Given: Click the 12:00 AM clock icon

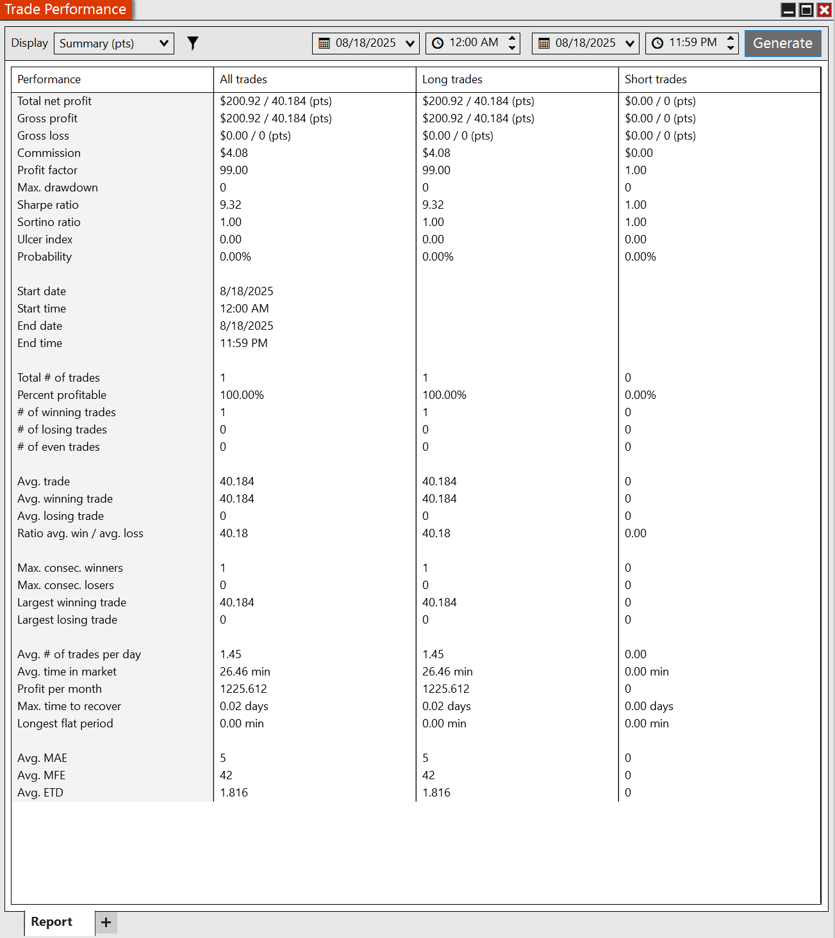Looking at the screenshot, I should 438,43.
